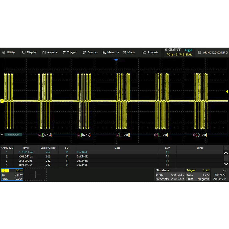This screenshot has height=229, width=229.
Task: Click Auto in the Trigger descriptor box
Action: click(x=189, y=175)
